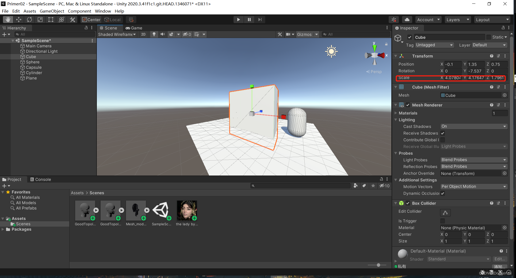Viewport: 516px width, 278px height.
Task: Toggle Receive Shadows checkbox
Action: 443,133
